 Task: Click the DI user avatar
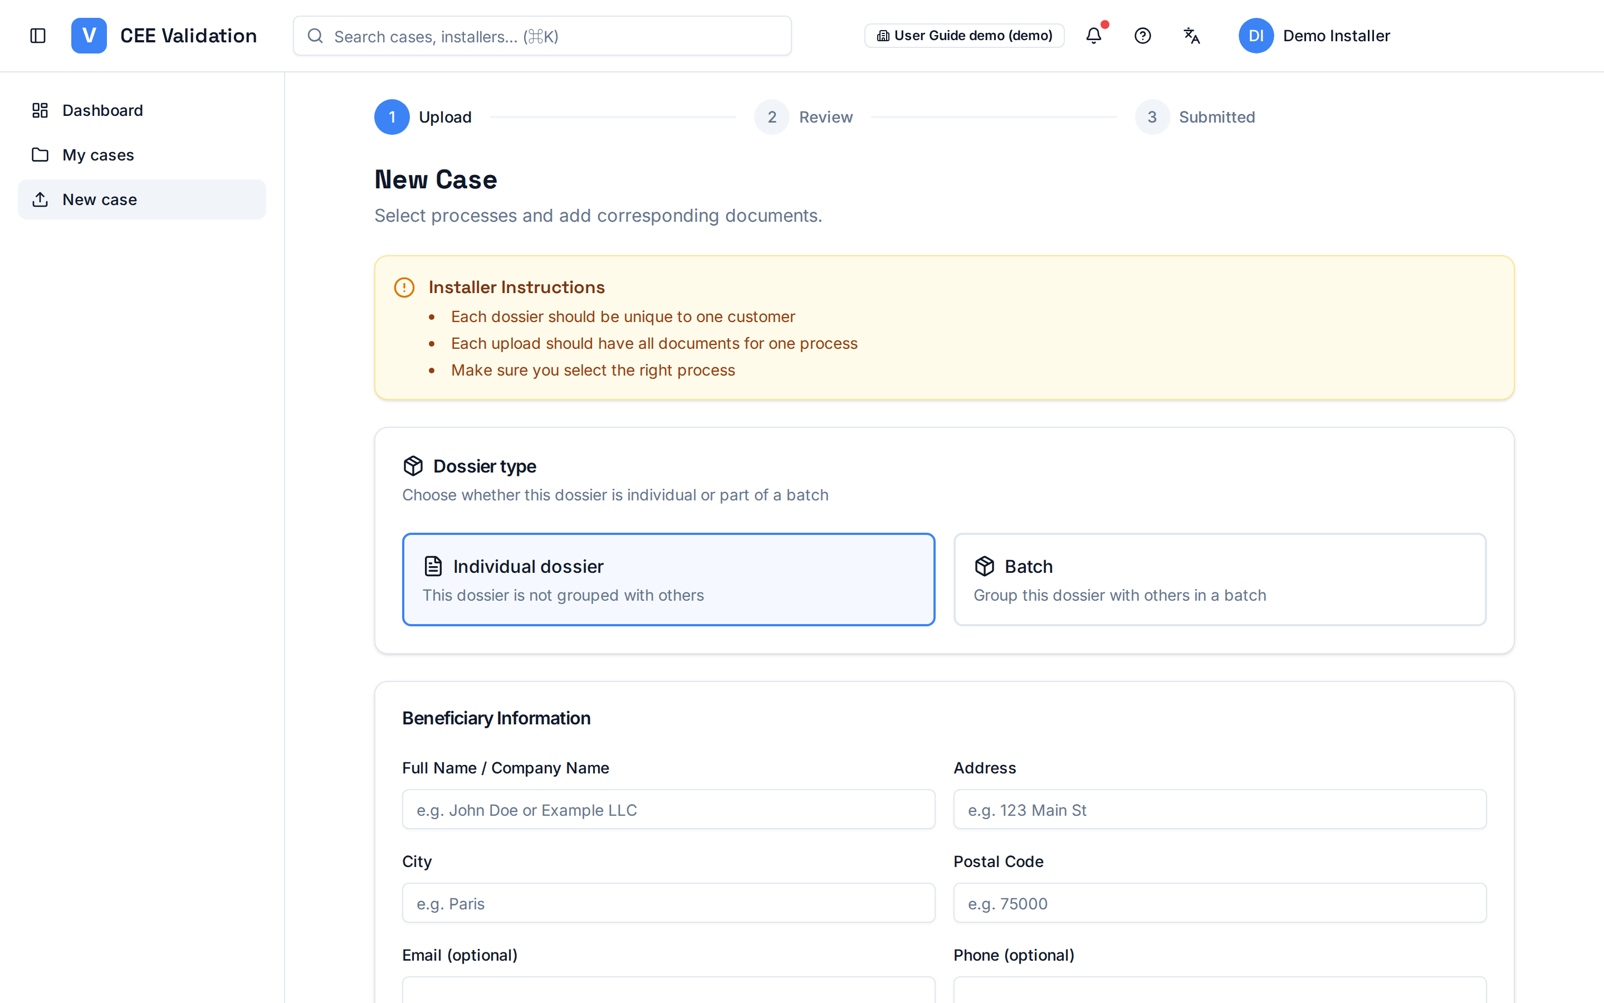[1256, 36]
